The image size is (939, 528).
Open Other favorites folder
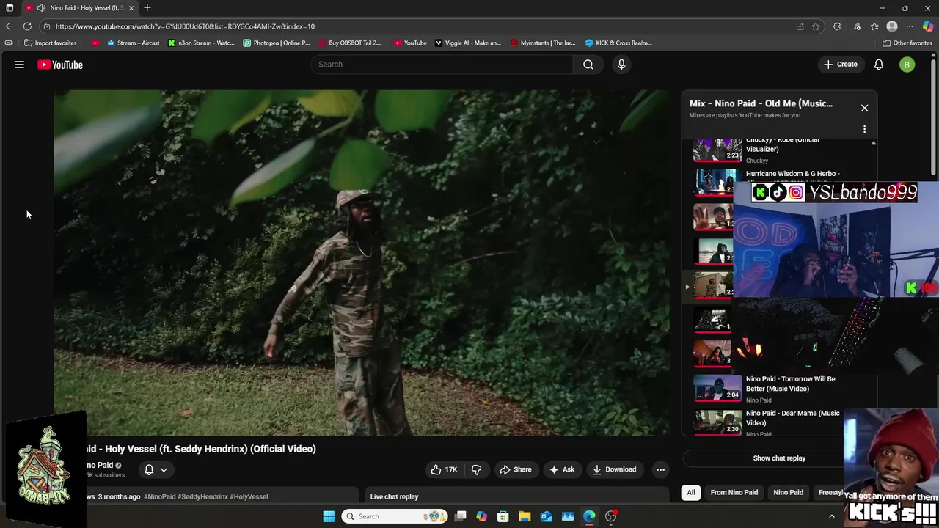tap(907, 43)
